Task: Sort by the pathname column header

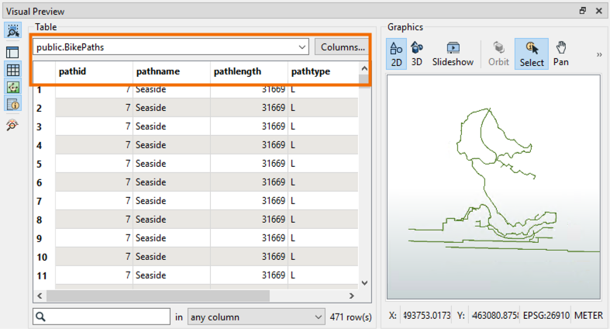Action: click(x=171, y=71)
